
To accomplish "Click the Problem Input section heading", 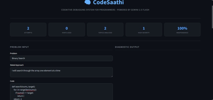I will (x=20, y=47).
